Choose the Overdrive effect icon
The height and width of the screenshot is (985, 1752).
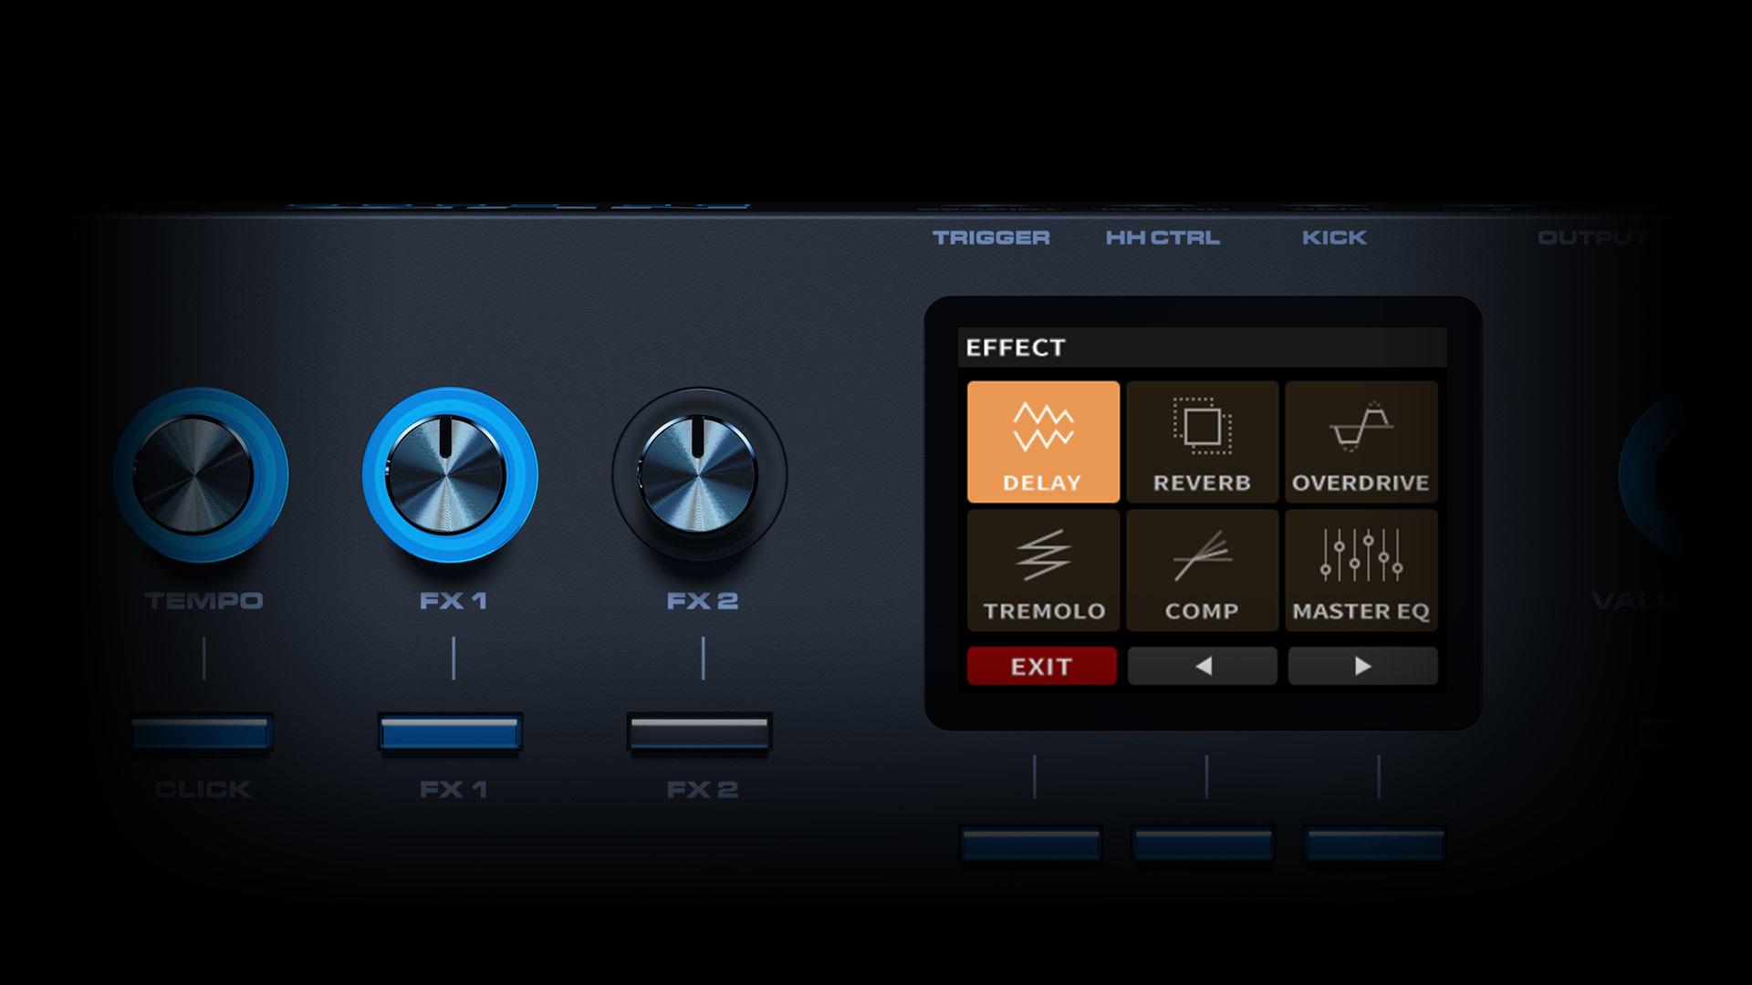point(1361,441)
